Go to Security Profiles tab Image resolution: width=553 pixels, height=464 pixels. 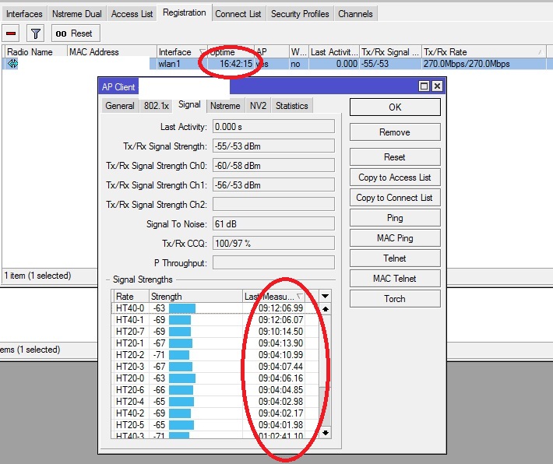[300, 14]
